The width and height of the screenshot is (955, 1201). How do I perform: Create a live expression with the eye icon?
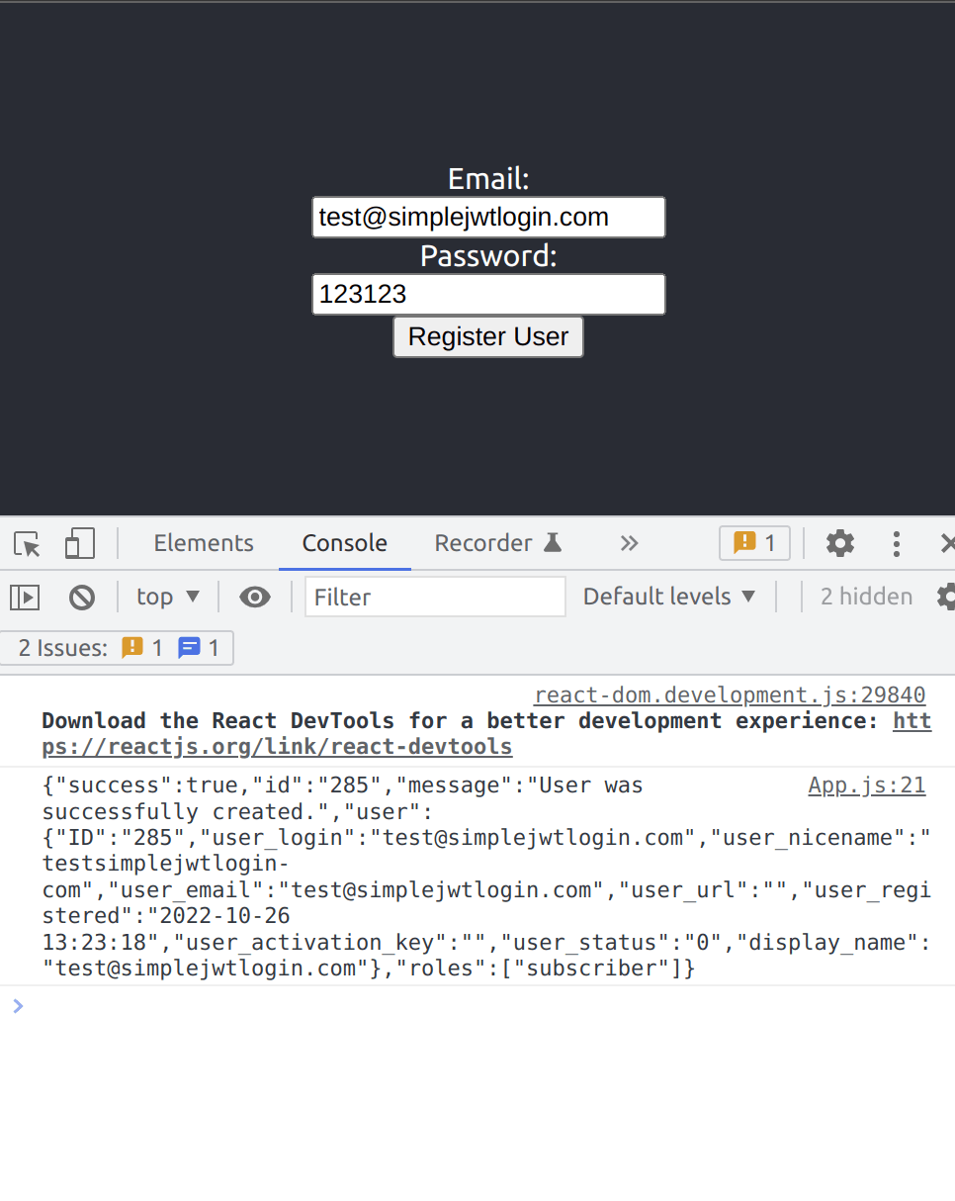click(255, 597)
